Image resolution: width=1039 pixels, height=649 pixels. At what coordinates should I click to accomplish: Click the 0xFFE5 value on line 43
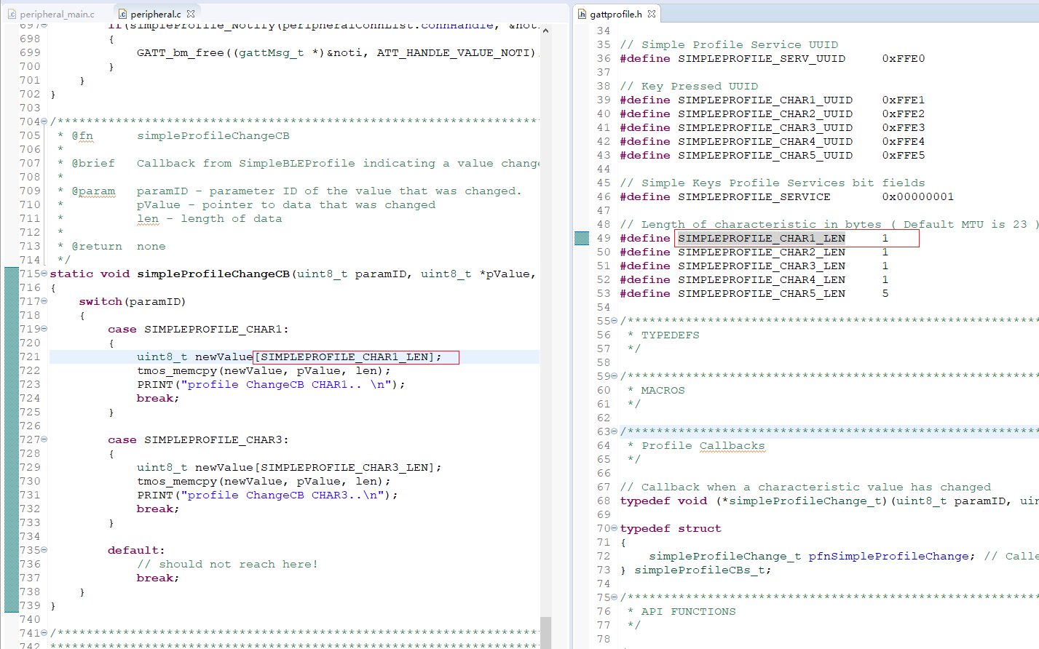coord(903,155)
